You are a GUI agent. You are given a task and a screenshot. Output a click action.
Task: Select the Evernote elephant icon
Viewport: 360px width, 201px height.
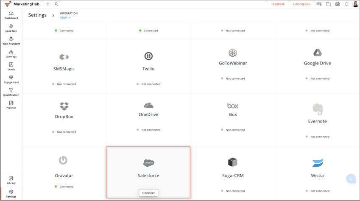point(318,109)
